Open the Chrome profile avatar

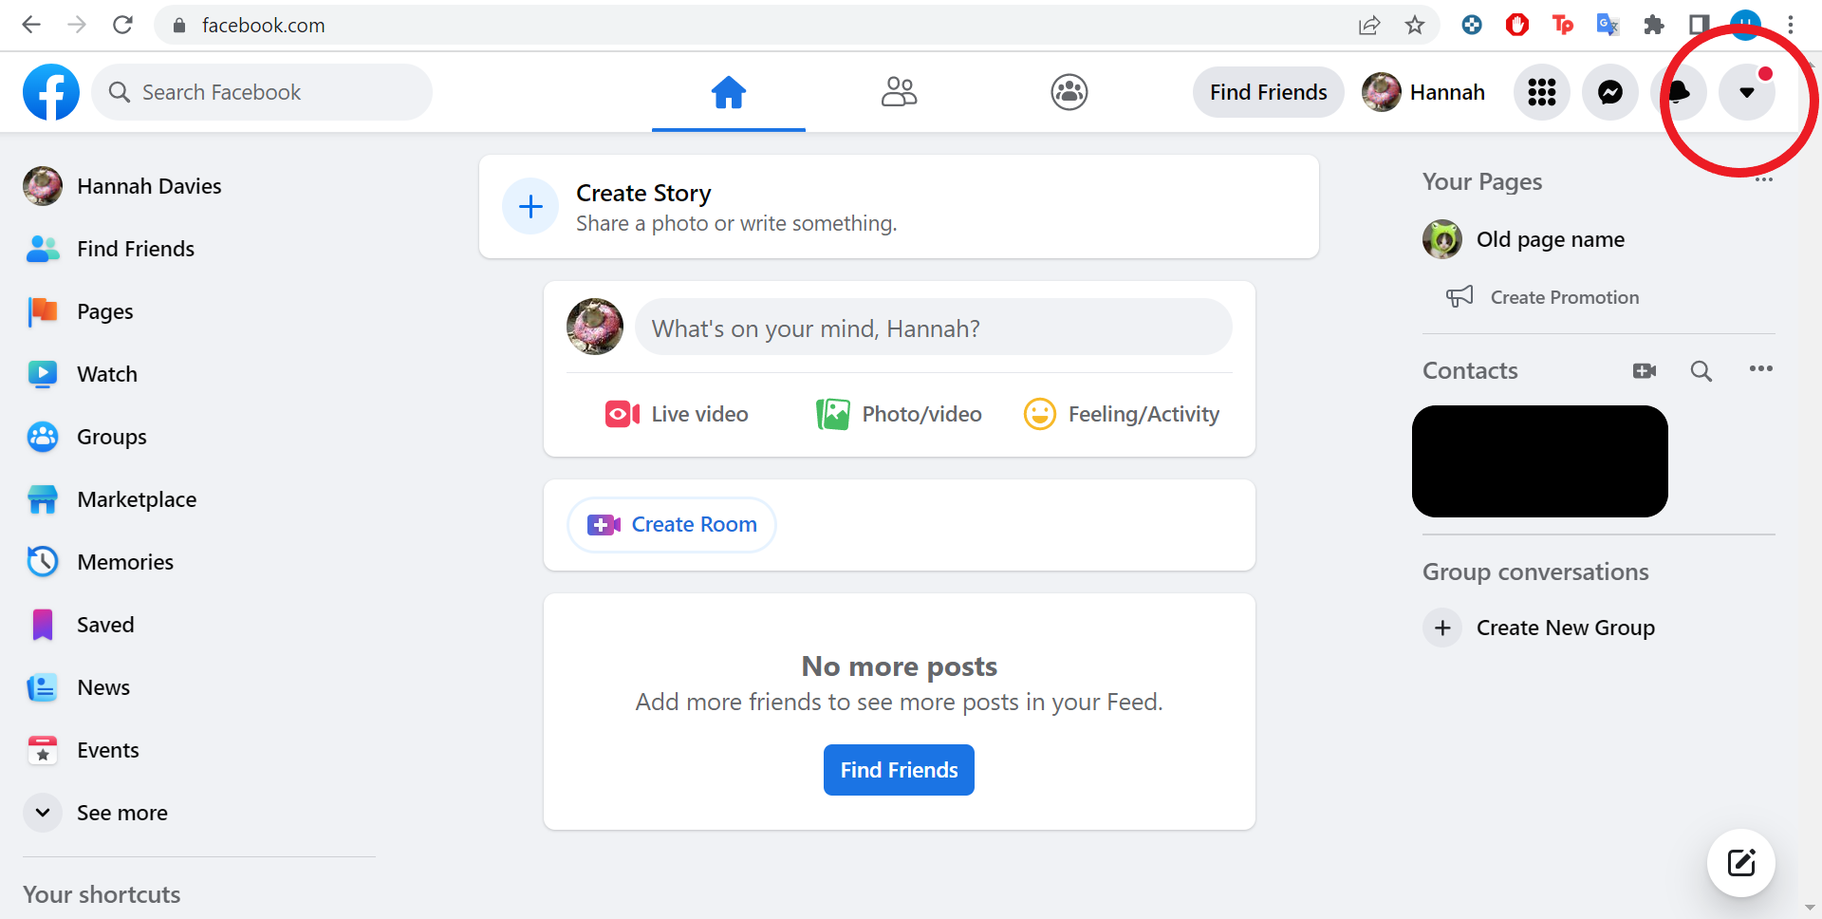point(1745,25)
